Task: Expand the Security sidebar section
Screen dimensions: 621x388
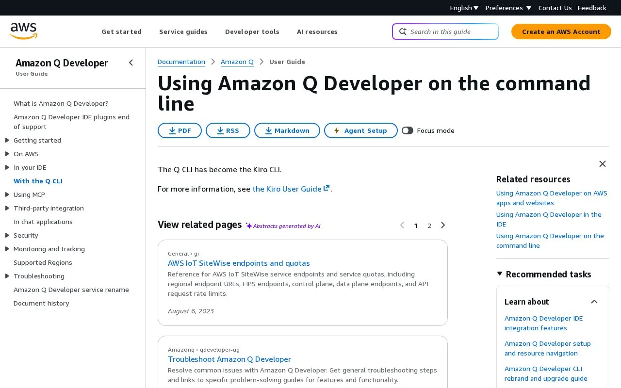Action: click(x=7, y=235)
